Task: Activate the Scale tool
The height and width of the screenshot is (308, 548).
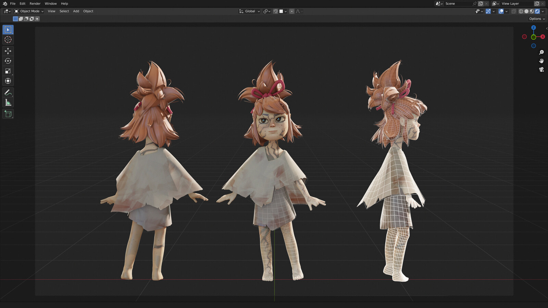Action: [8, 71]
